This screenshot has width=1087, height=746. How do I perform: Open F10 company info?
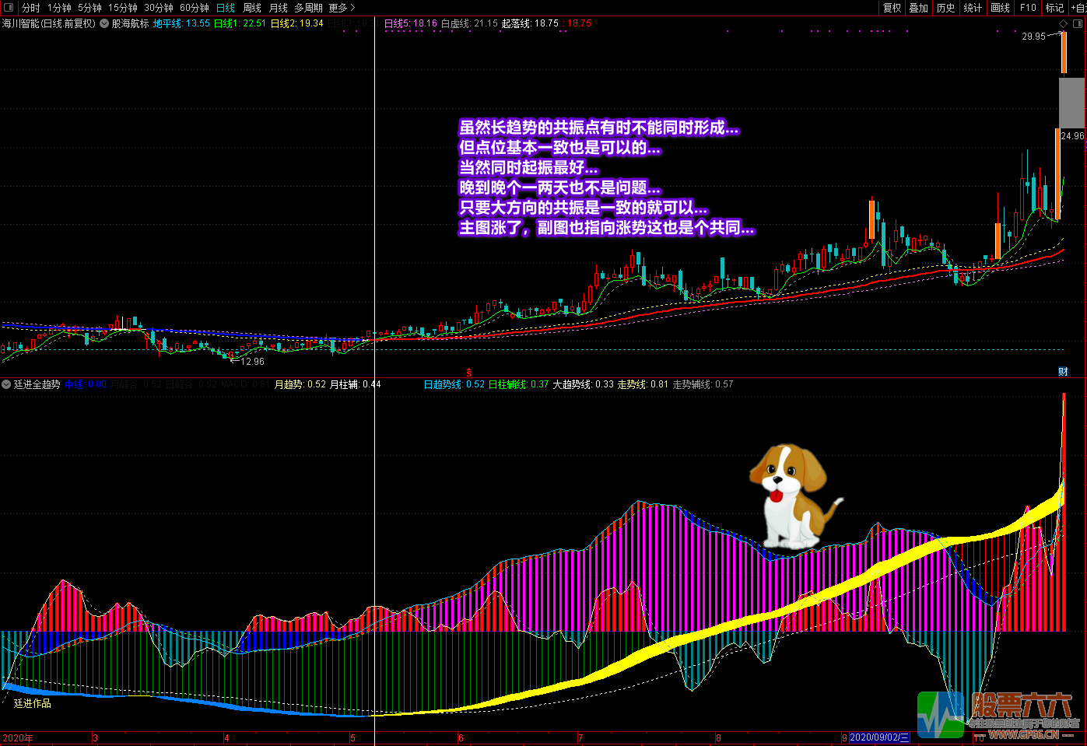[1028, 8]
